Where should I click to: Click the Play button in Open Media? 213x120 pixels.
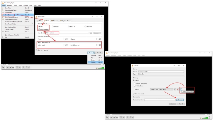point(90,53)
